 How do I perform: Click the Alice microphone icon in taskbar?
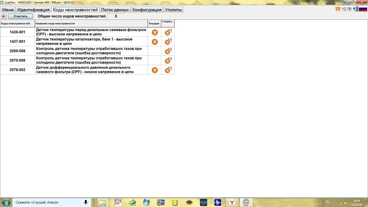coord(86,202)
